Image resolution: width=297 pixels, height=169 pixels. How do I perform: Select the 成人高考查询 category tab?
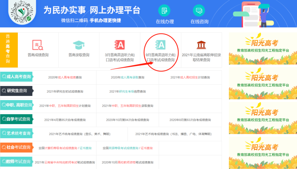[x=16, y=77]
